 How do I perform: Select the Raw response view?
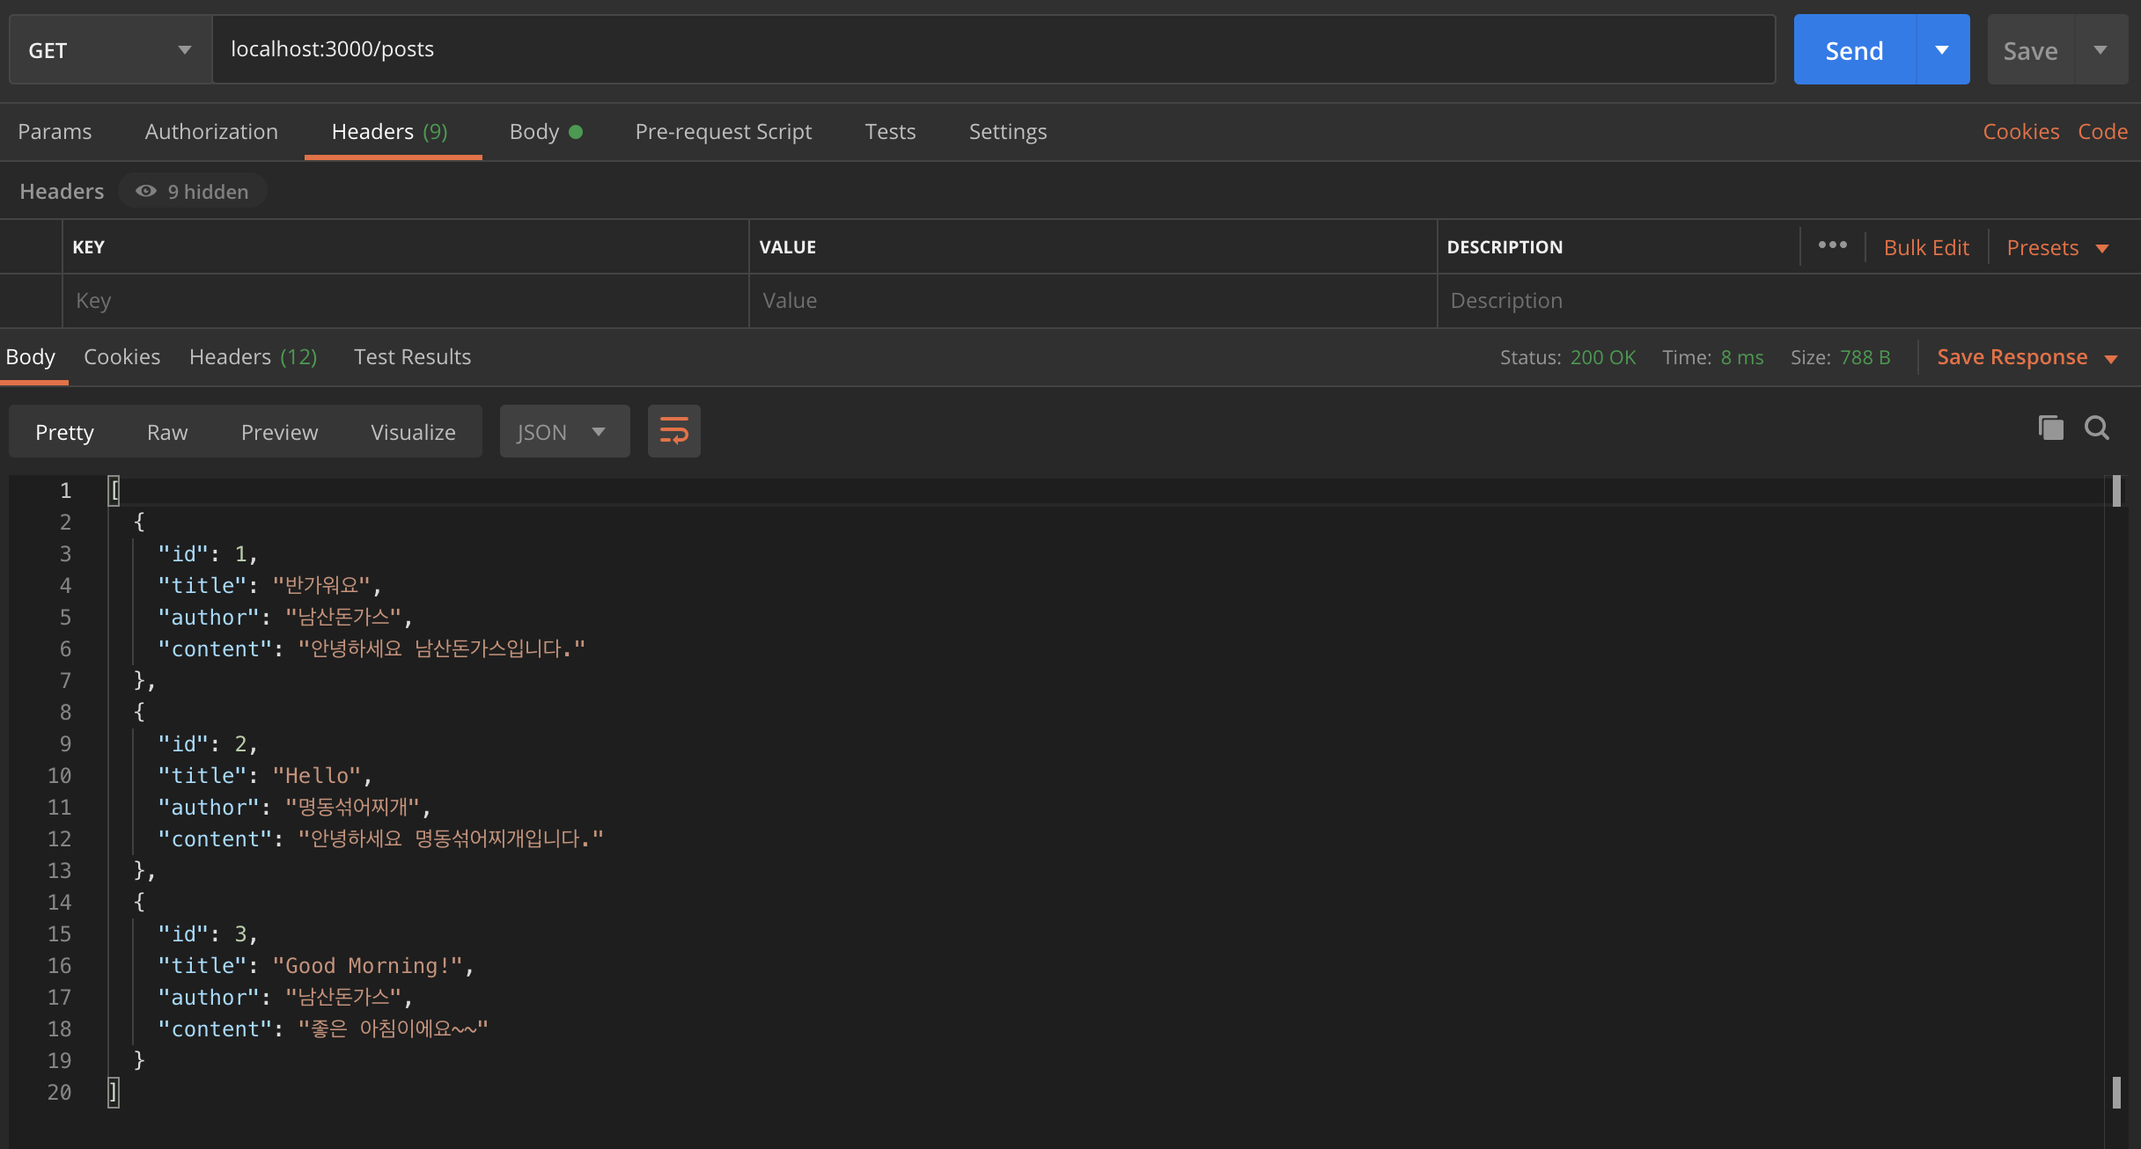(x=167, y=432)
